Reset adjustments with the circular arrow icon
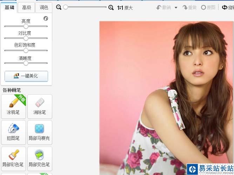 (46, 19)
